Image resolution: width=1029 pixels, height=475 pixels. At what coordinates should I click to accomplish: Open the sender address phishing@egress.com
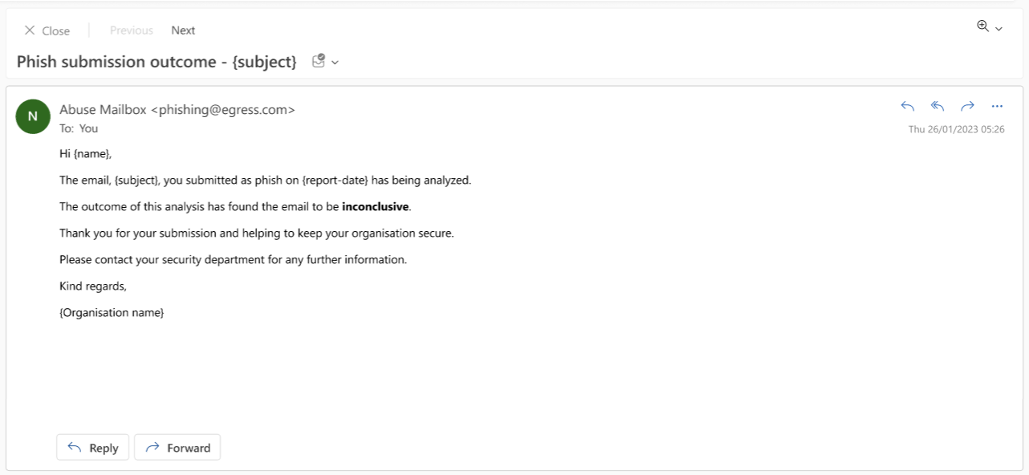point(223,109)
